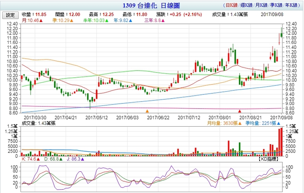This screenshot has width=304, height=193.
Task: Click the daily low 最低 11.80
Action: pyautogui.click(x=135, y=14)
